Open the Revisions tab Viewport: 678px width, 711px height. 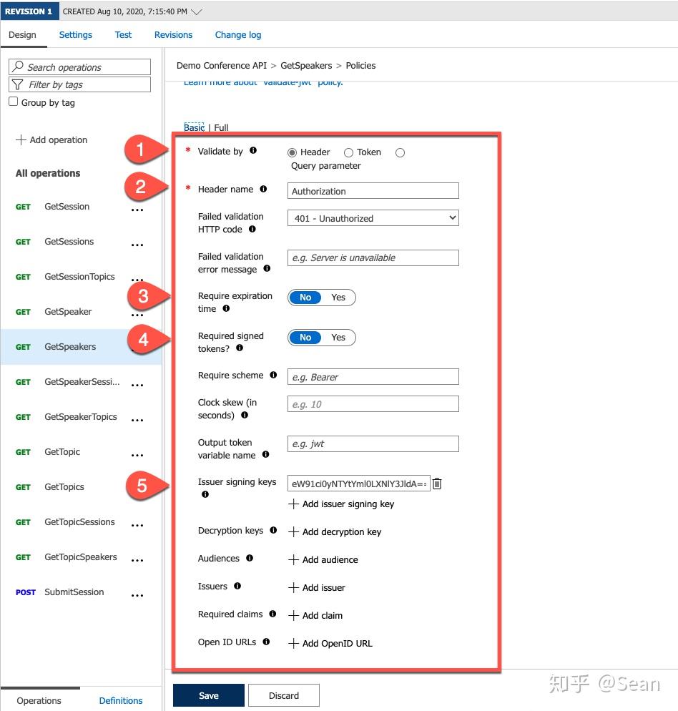(173, 35)
